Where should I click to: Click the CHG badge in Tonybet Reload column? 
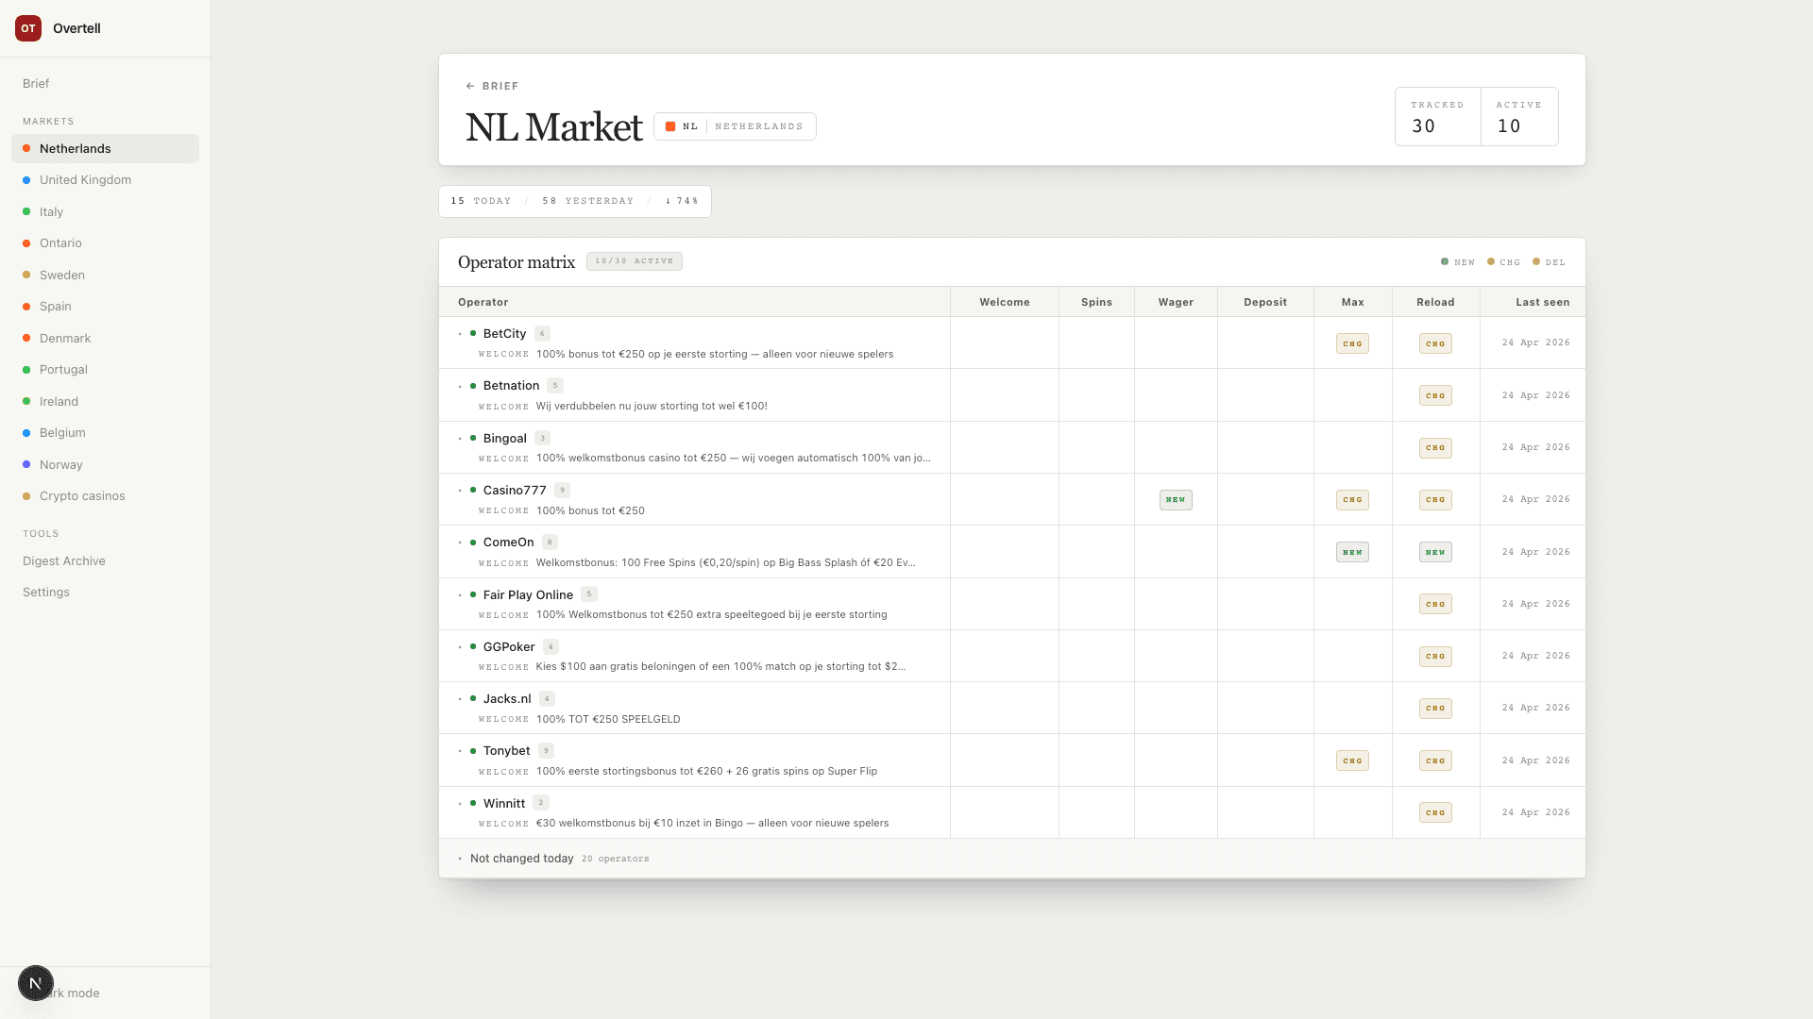(1435, 760)
